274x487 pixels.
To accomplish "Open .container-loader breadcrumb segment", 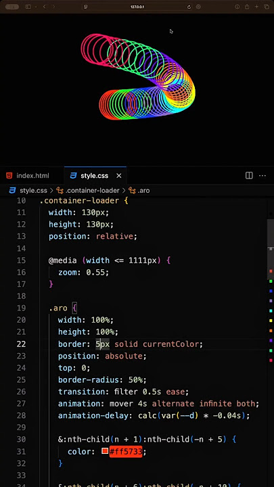I will pos(92,190).
